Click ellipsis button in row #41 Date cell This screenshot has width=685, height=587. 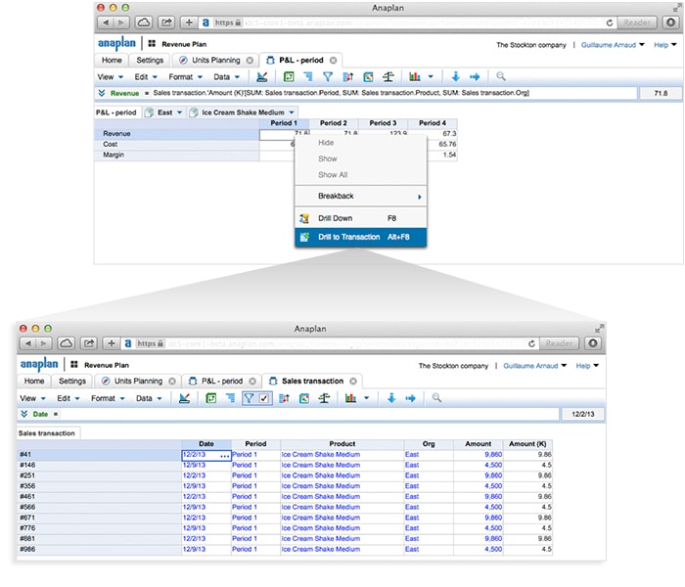pos(224,456)
